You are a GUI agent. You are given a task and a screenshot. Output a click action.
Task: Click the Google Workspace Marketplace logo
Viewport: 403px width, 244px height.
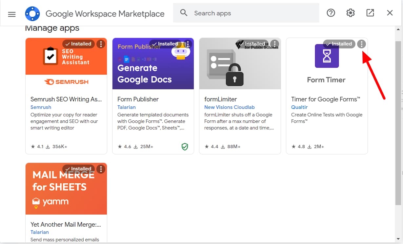click(32, 14)
